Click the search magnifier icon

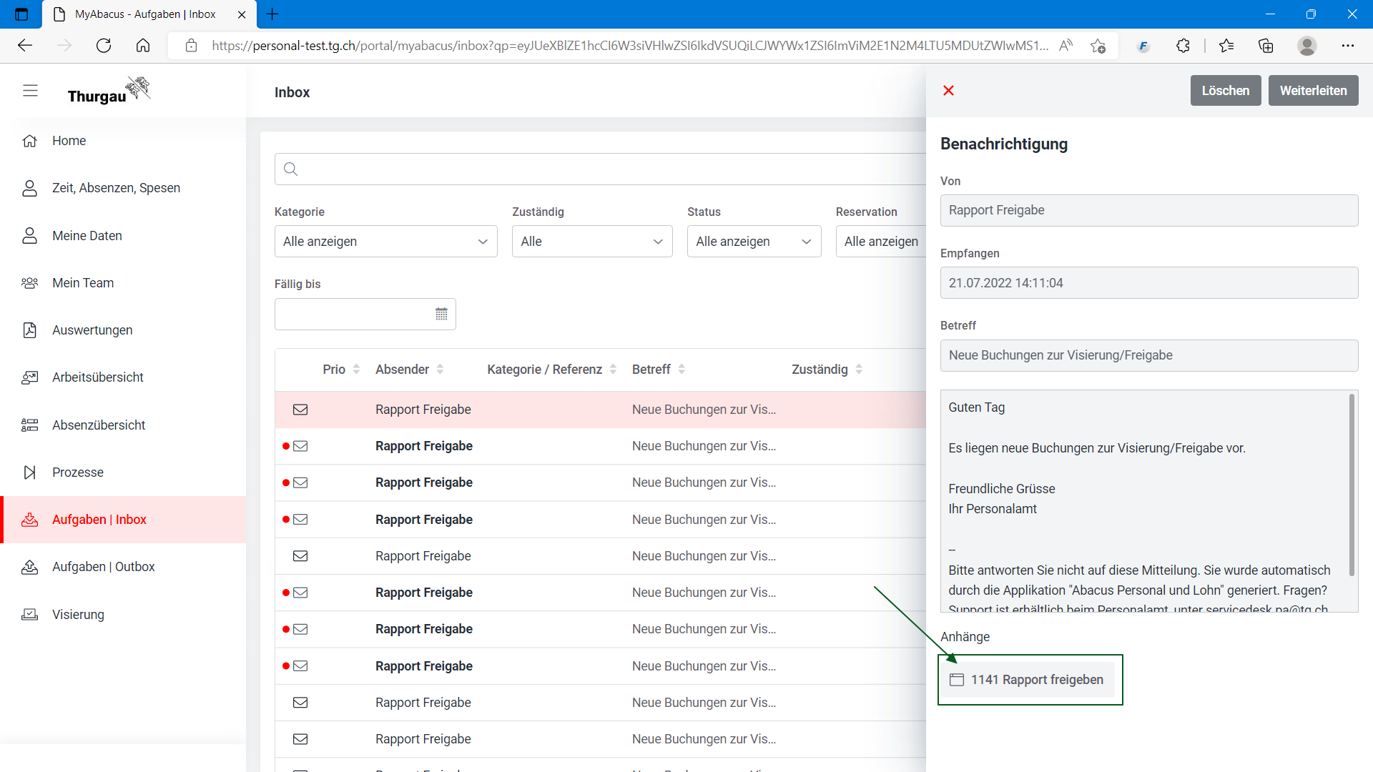290,169
